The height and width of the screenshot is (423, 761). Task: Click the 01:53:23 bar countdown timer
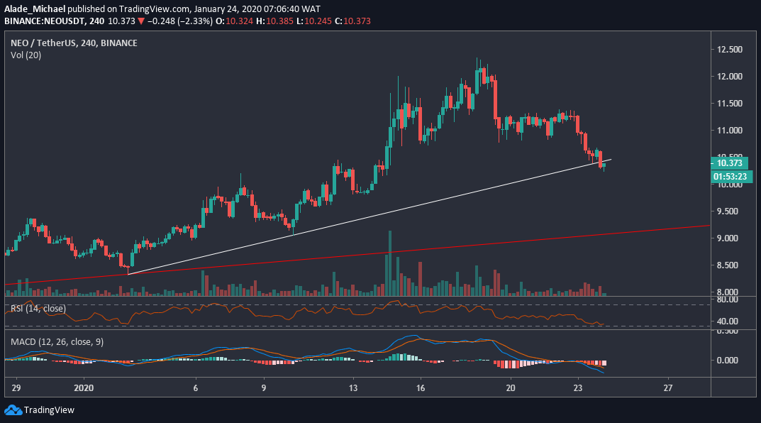[x=733, y=175]
